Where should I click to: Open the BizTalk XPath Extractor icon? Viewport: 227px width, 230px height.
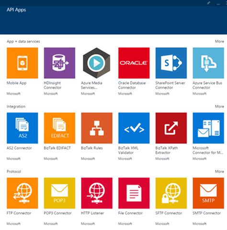tap(171, 128)
